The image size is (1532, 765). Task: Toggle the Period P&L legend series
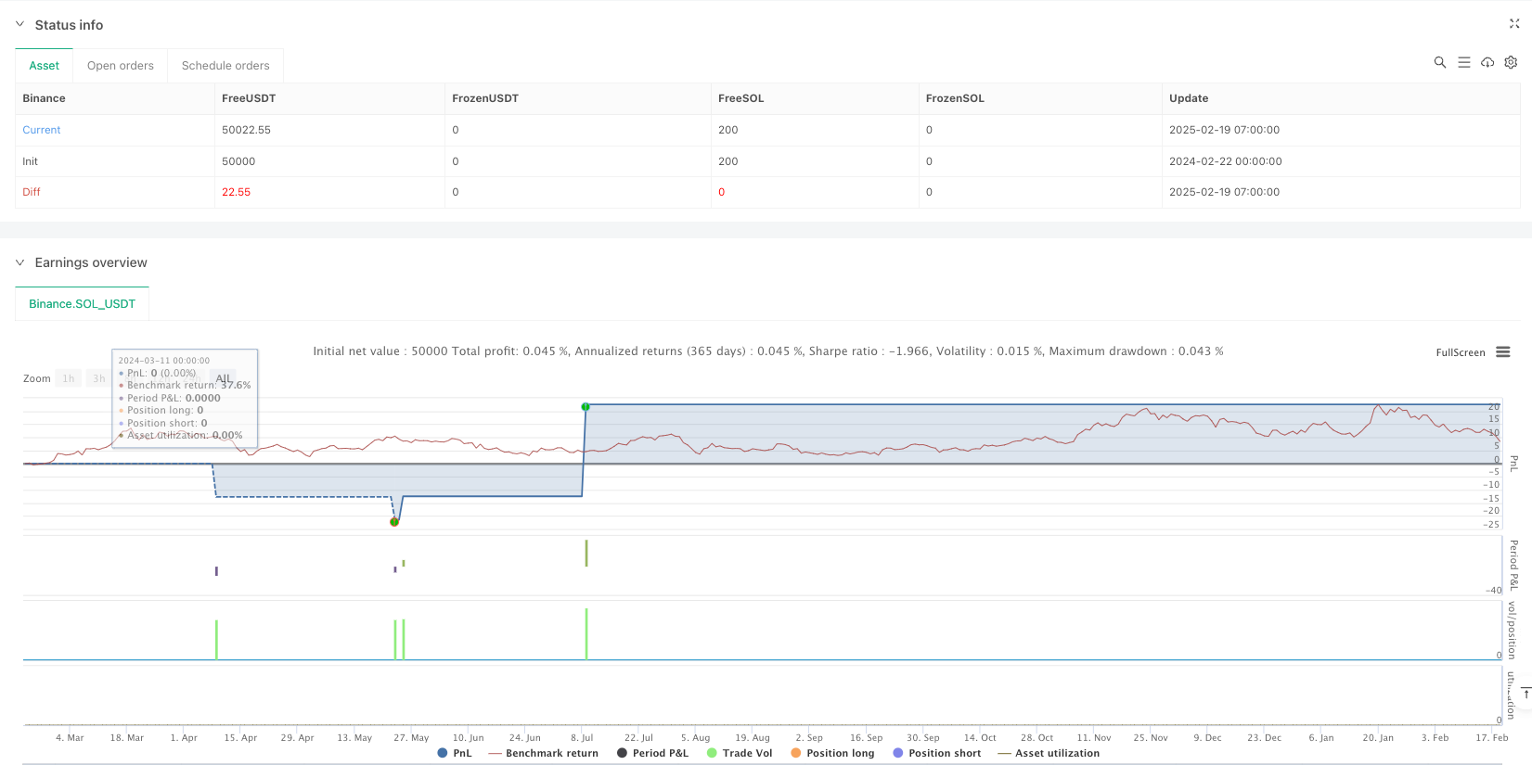click(652, 753)
